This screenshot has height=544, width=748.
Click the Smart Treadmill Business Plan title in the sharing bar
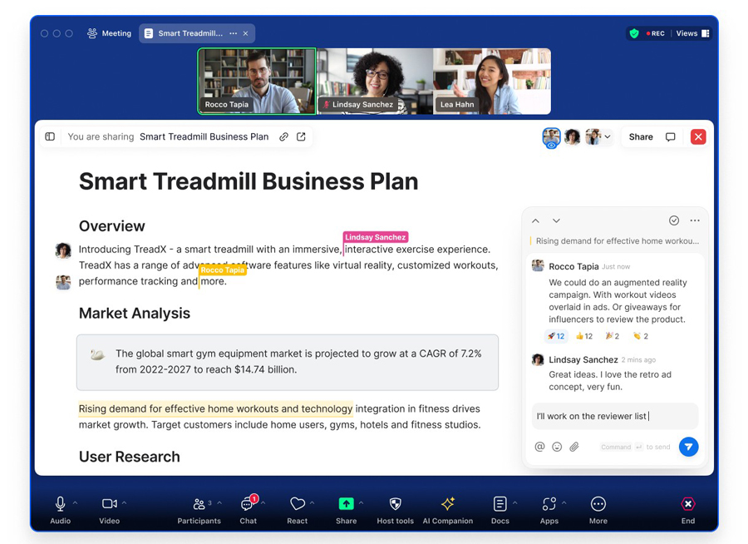pyautogui.click(x=204, y=136)
